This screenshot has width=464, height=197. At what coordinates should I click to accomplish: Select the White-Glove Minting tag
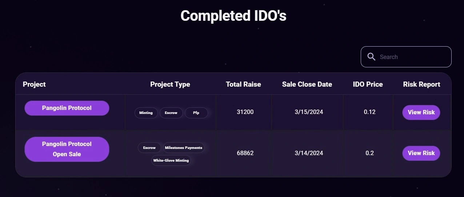[171, 161]
